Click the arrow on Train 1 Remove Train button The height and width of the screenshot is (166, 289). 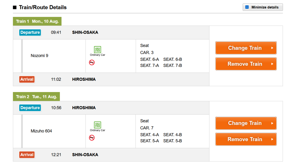272,64
